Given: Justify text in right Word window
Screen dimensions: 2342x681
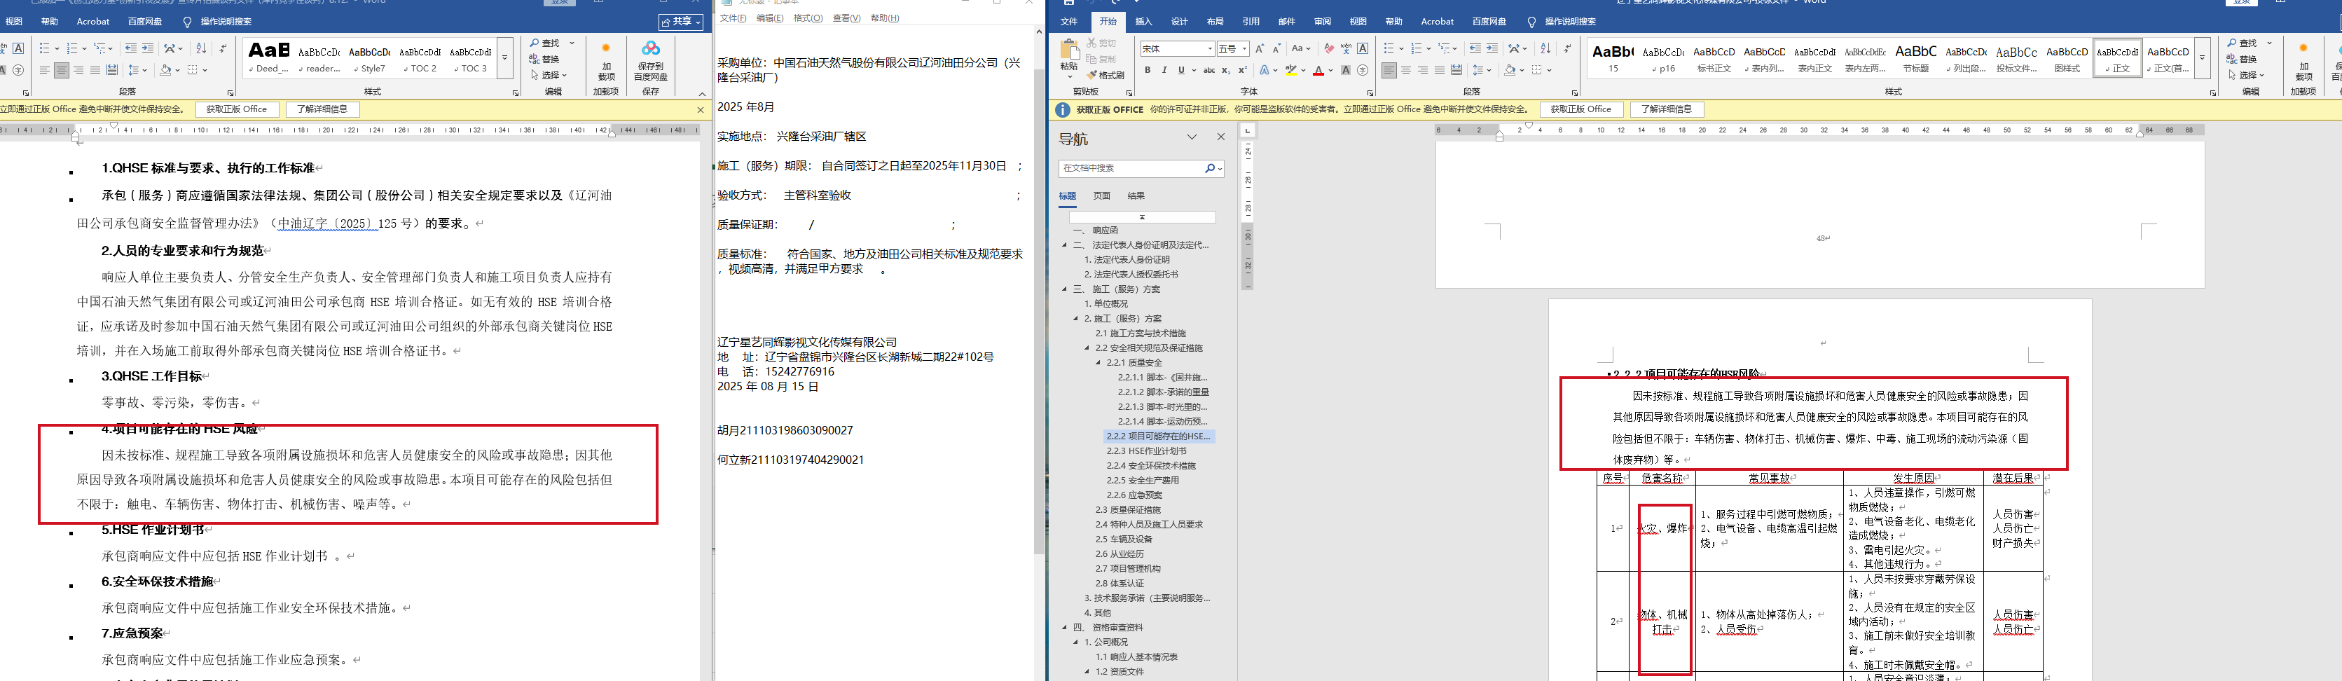Looking at the screenshot, I should tap(1439, 70).
